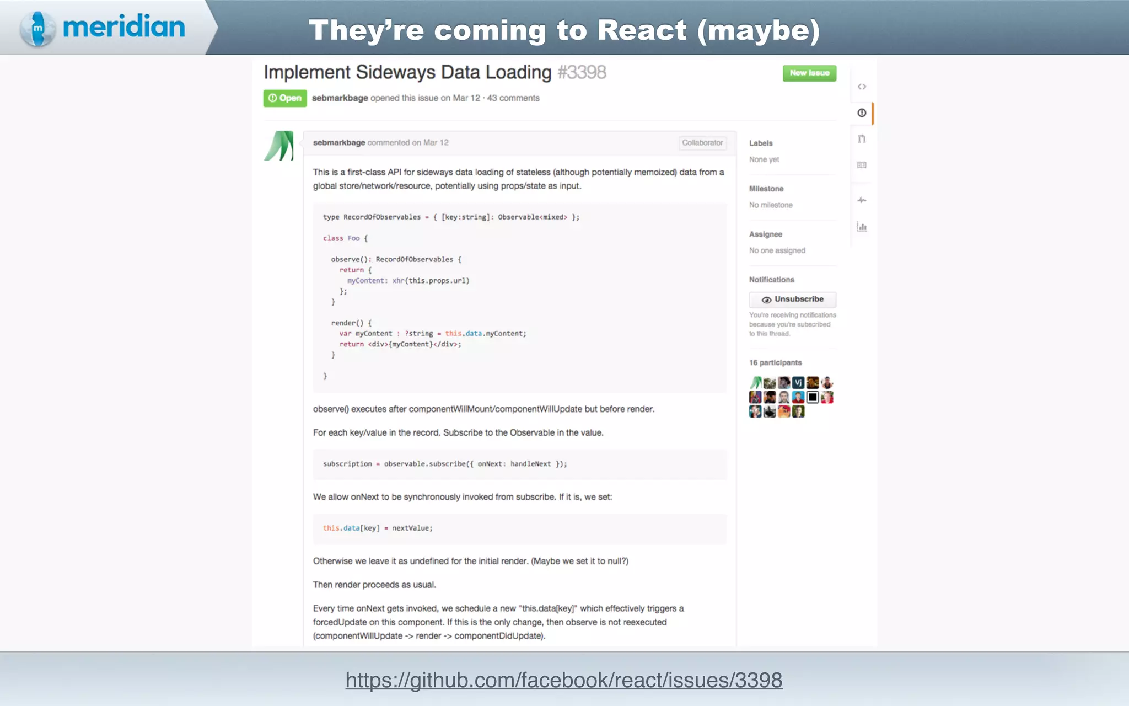
Task: Click the 'No milestone' text
Action: [x=771, y=205]
